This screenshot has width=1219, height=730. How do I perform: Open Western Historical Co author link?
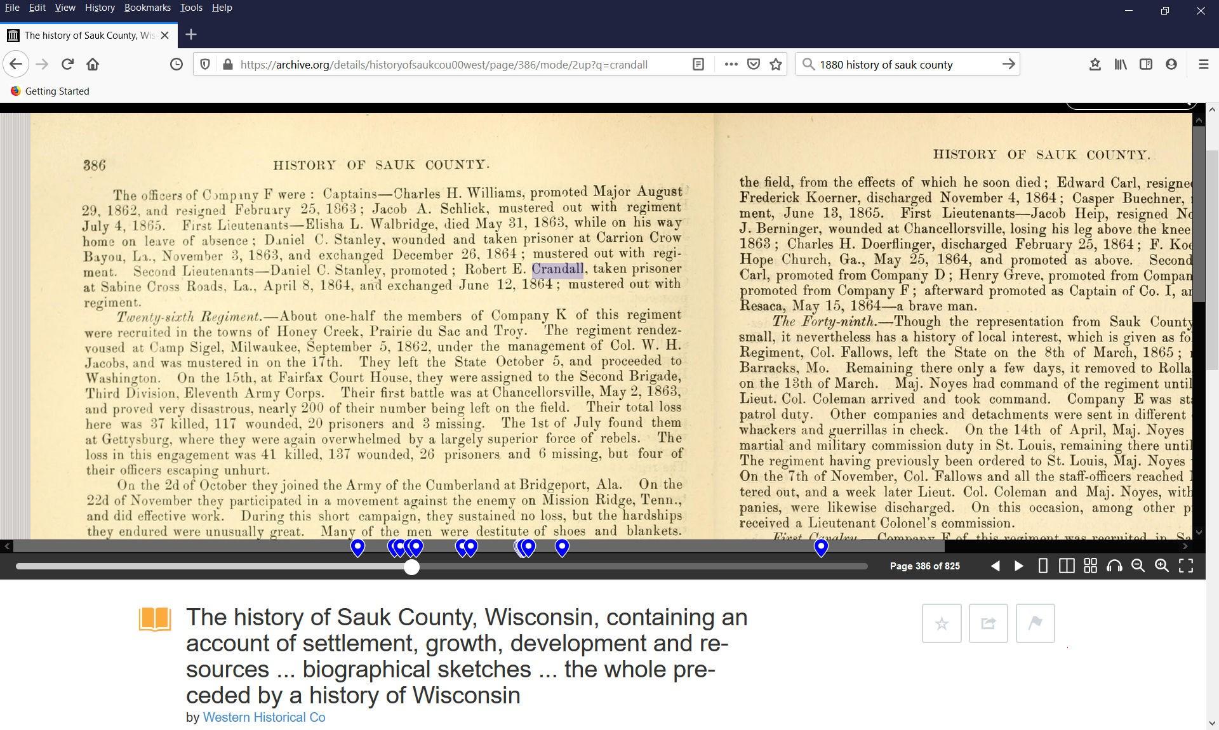tap(263, 717)
